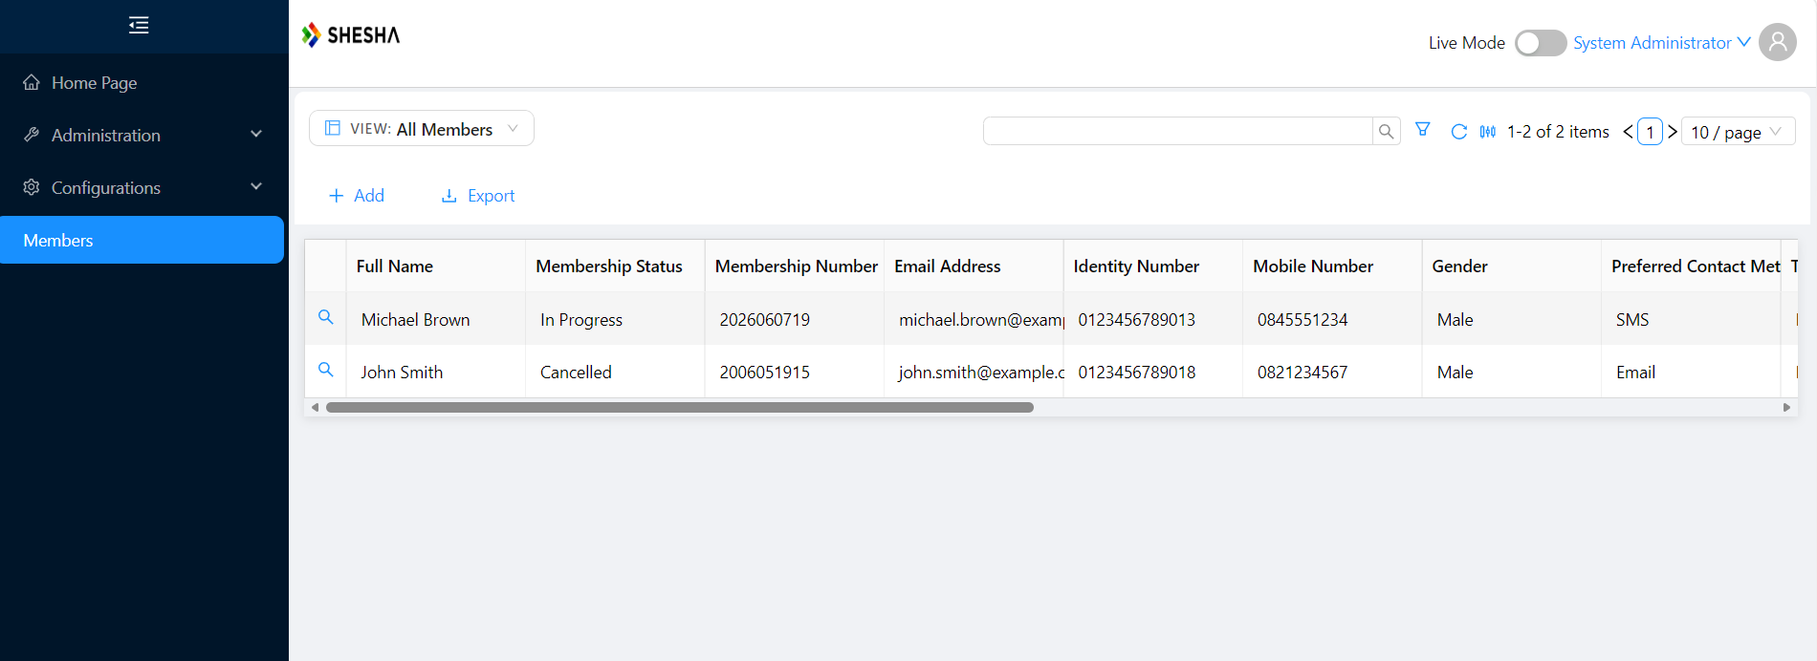Viewport: 1817px width, 661px height.
Task: Open column visibility settings icon
Action: 1488,132
